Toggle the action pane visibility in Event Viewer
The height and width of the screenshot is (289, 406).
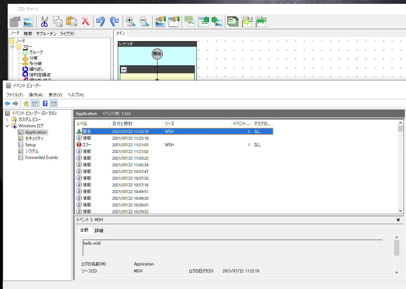53,103
